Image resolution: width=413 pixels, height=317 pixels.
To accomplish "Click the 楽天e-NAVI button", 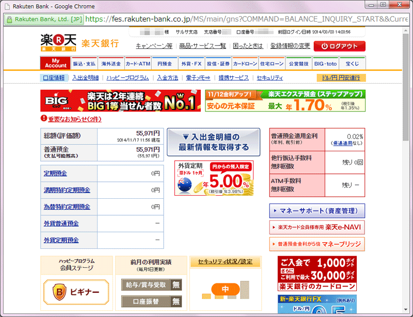I will [x=317, y=227].
